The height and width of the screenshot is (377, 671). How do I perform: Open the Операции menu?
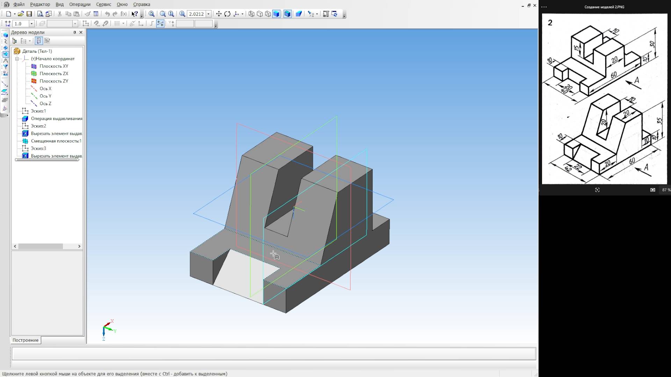point(80,5)
